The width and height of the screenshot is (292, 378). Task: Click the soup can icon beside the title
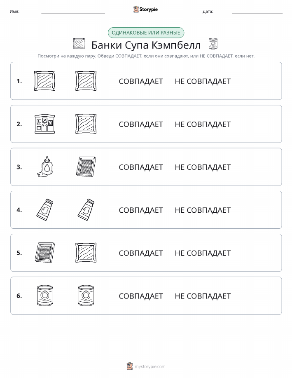213,44
